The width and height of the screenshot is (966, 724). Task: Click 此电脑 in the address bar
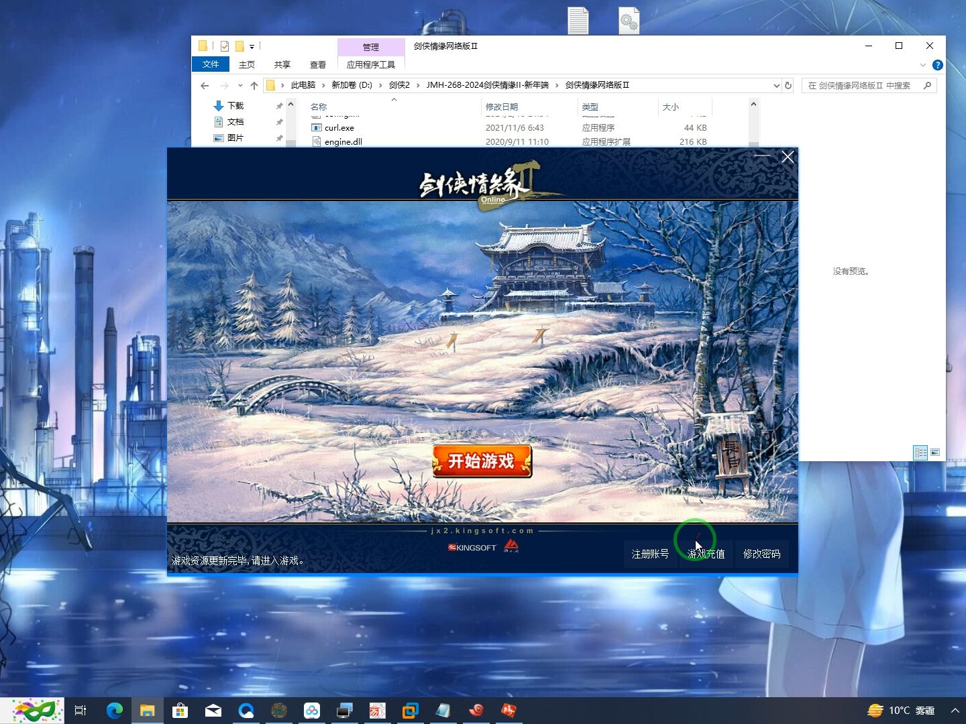(303, 85)
